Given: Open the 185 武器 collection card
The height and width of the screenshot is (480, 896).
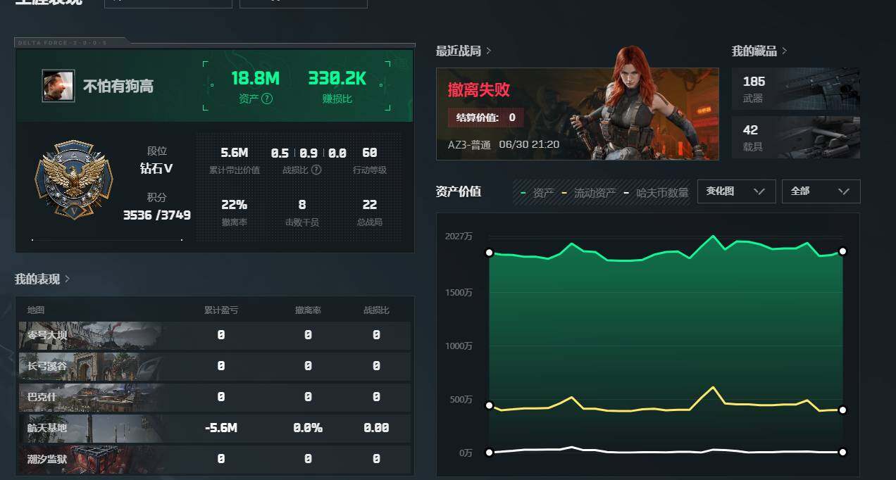Looking at the screenshot, I should [x=796, y=89].
